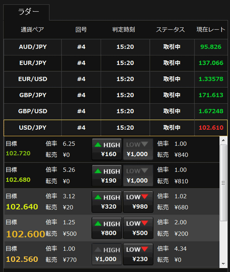The height and width of the screenshot is (272, 230).
Task: Click the 現在レート column header
Action: pyautogui.click(x=211, y=30)
